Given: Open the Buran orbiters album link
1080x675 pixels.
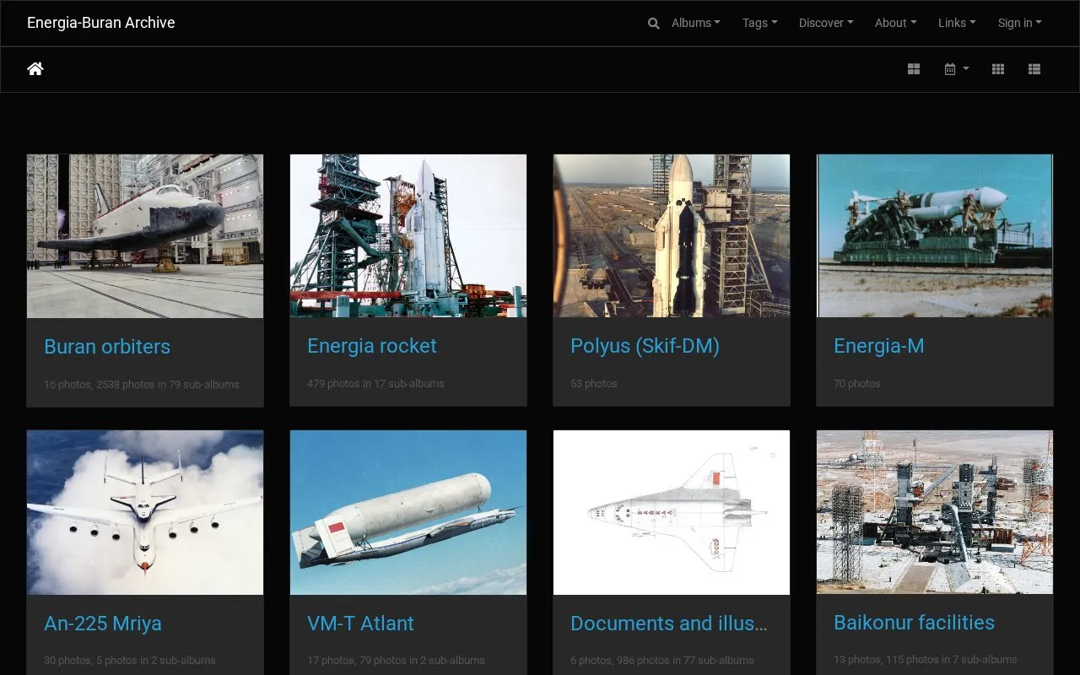Looking at the screenshot, I should tap(107, 347).
